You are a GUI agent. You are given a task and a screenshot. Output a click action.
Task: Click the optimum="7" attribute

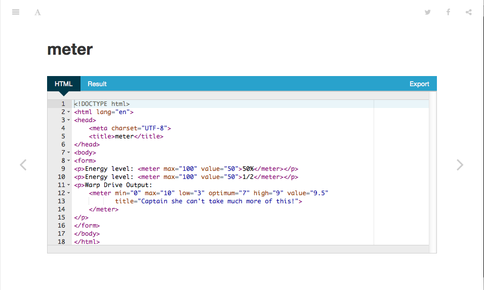pos(229,193)
